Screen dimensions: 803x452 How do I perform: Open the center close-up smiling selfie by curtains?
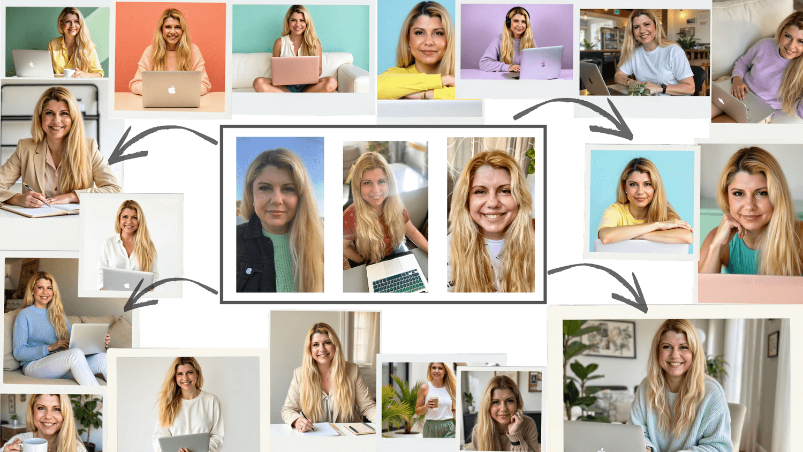coord(491,215)
